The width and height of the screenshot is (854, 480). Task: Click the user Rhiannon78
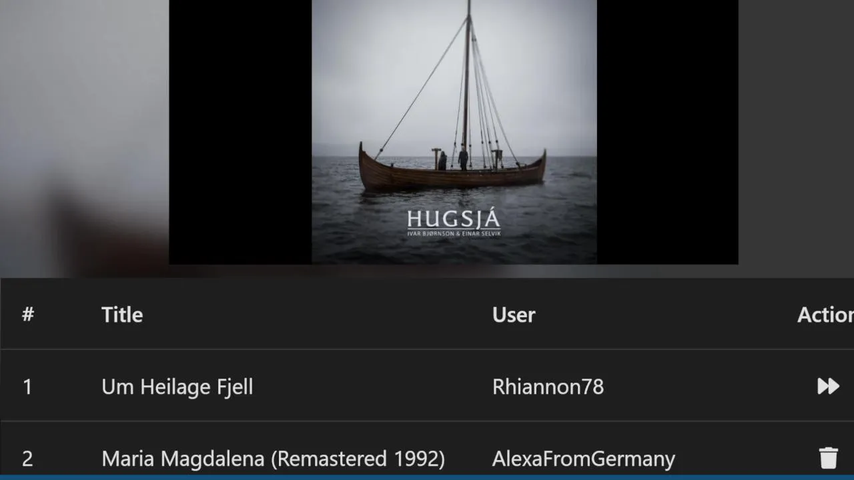[x=548, y=387]
